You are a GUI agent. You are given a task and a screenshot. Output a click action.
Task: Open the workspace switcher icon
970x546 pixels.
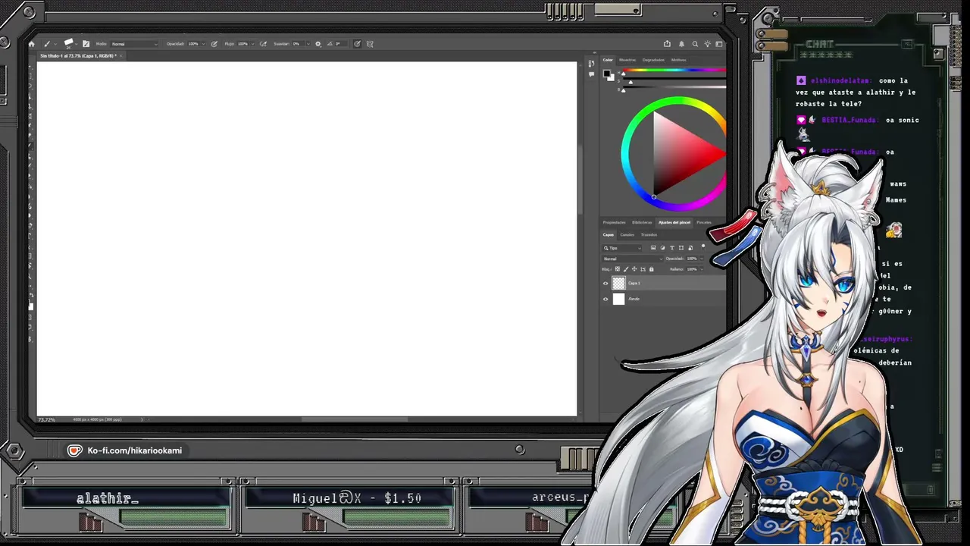point(718,44)
